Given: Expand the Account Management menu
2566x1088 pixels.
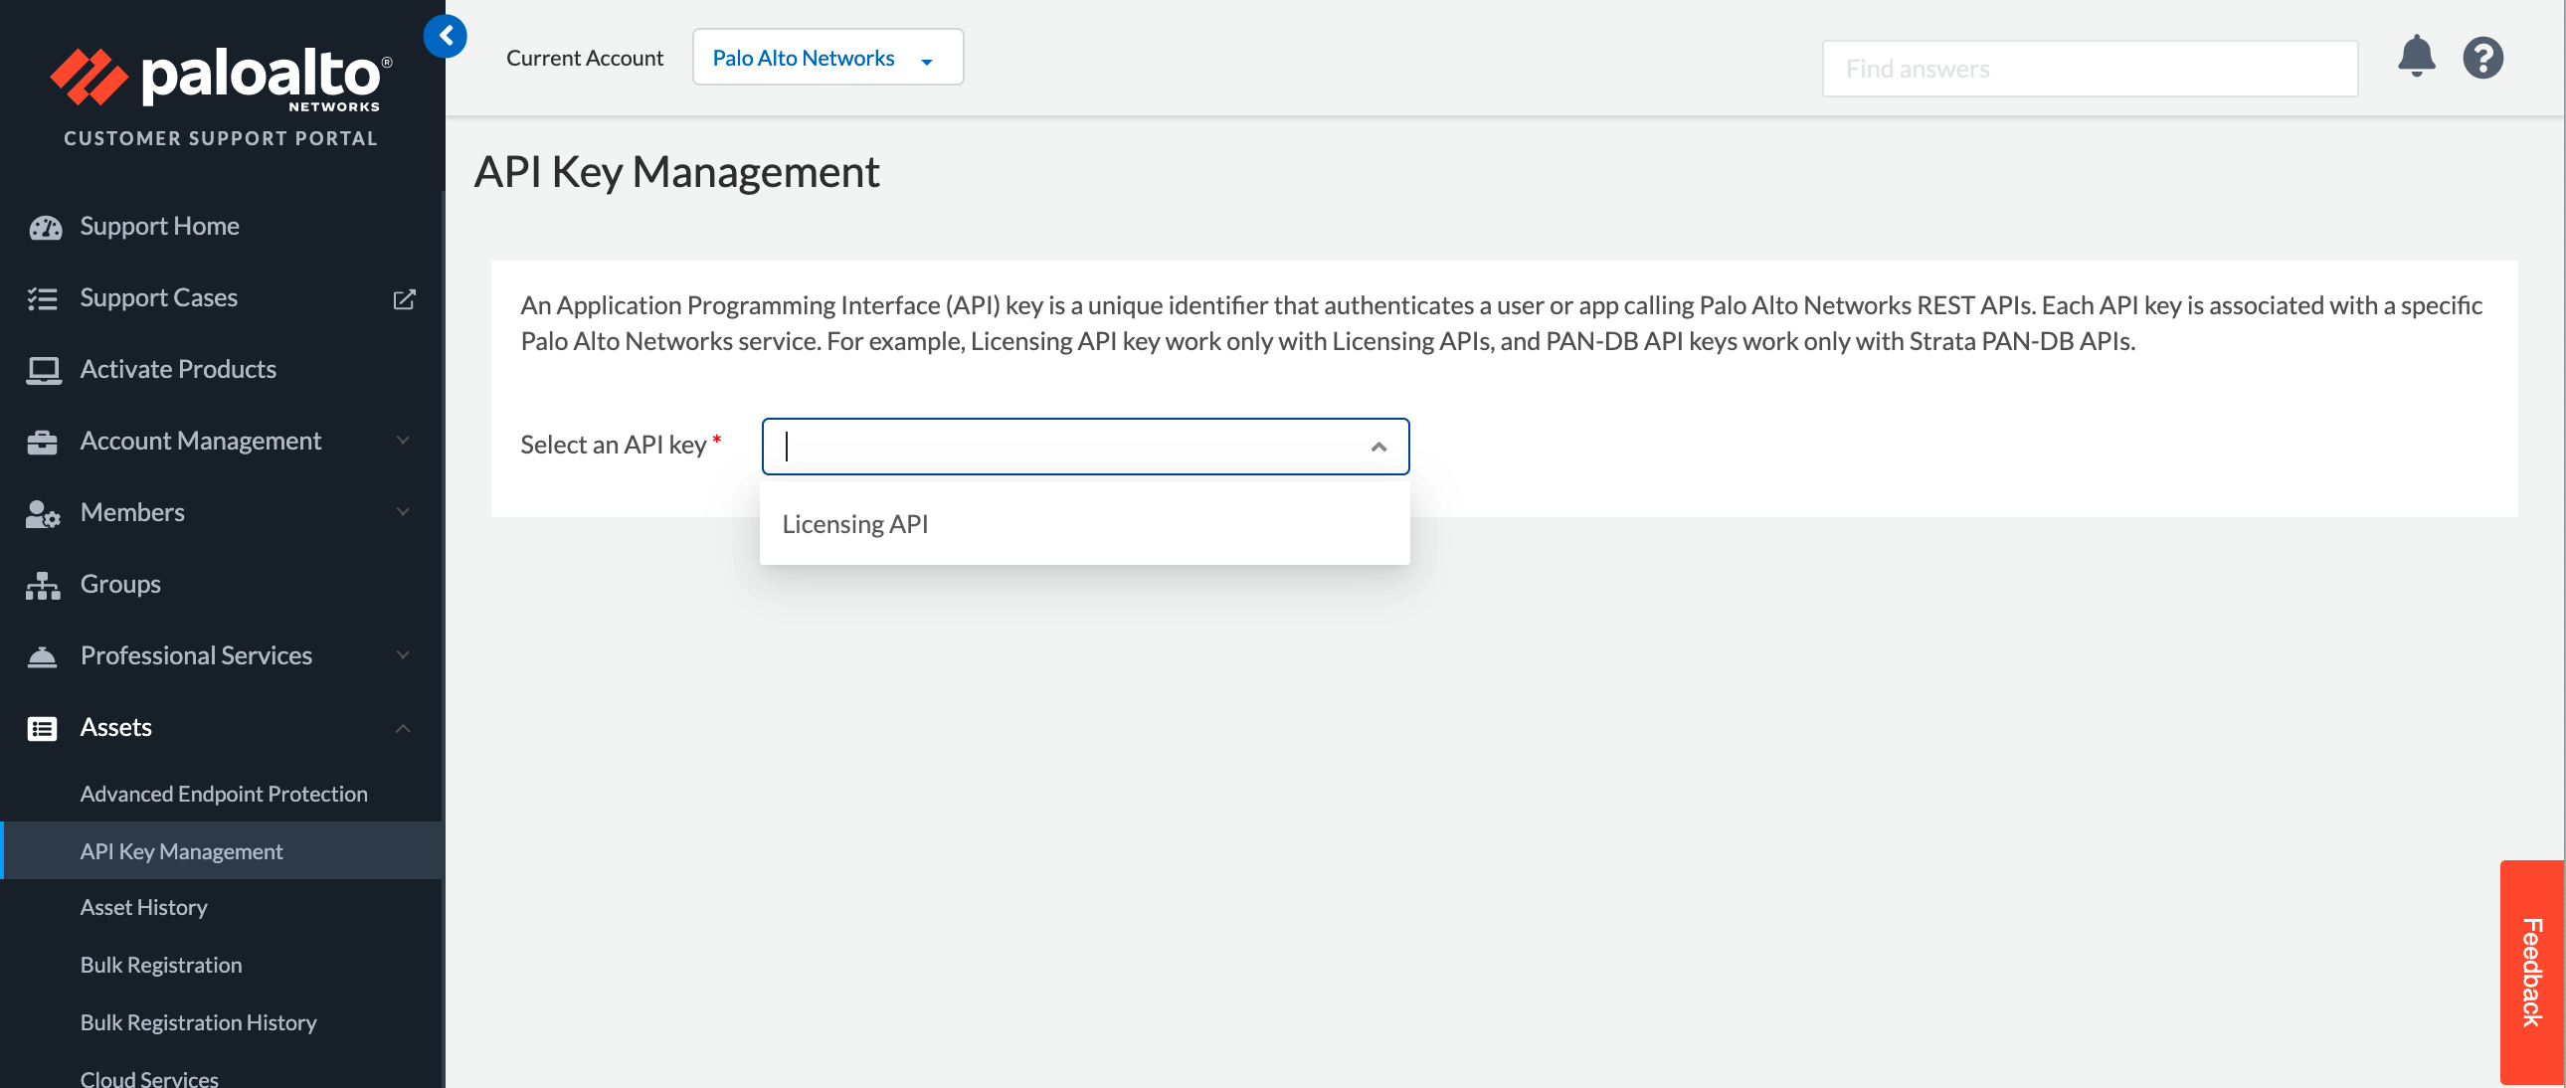Looking at the screenshot, I should (x=403, y=441).
